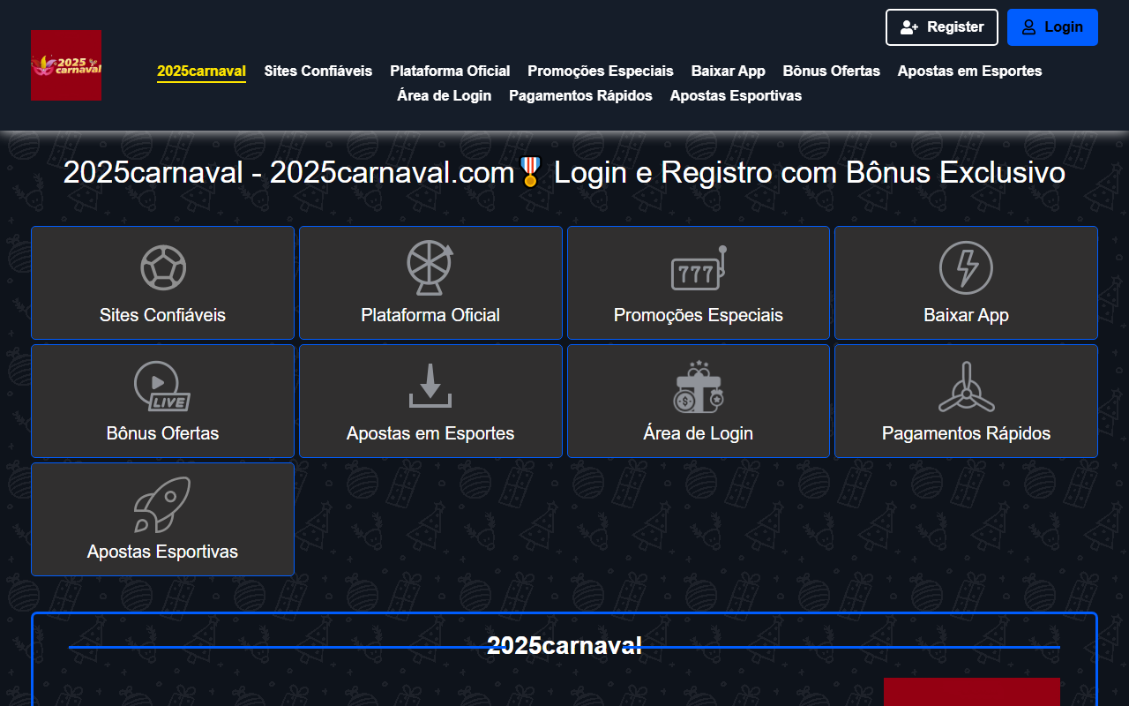The image size is (1129, 706).
Task: Click the add-user icon in Register button
Action: pos(909,27)
